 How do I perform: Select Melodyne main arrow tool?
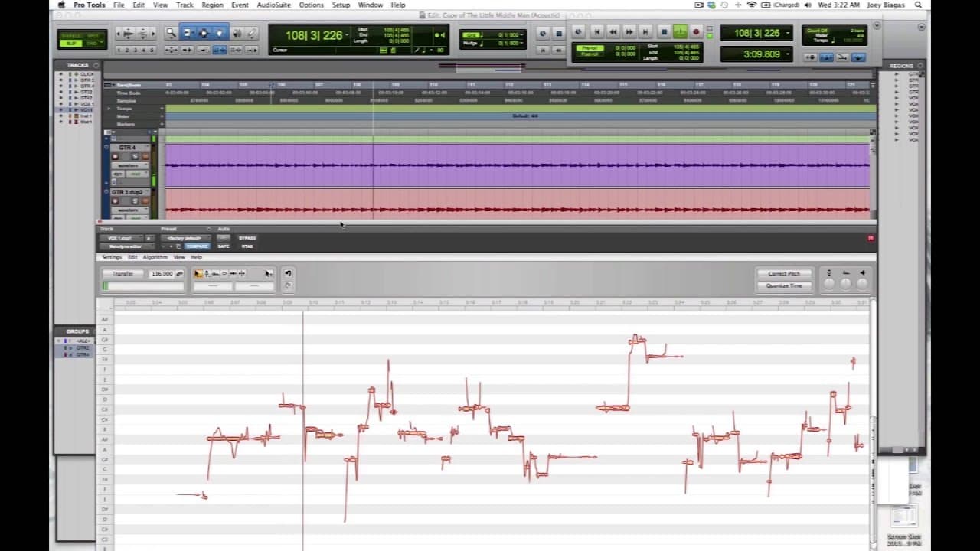[199, 273]
